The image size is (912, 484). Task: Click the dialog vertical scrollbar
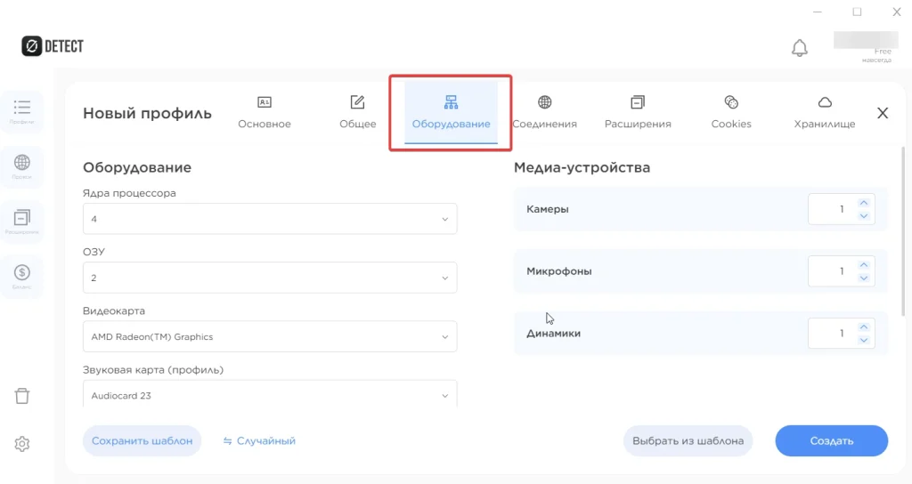[x=903, y=230]
